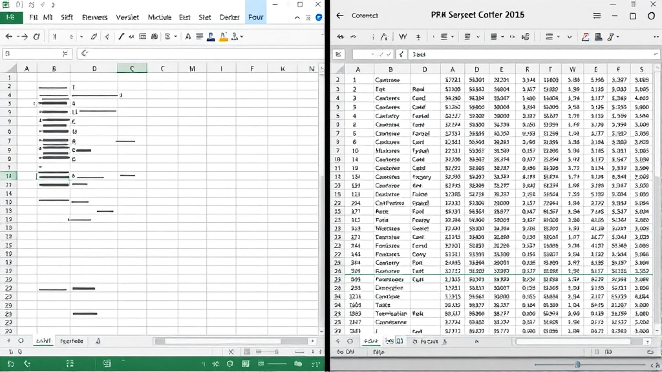
Task: Toggle bold formatting in the left toolbar
Action: coord(55,37)
